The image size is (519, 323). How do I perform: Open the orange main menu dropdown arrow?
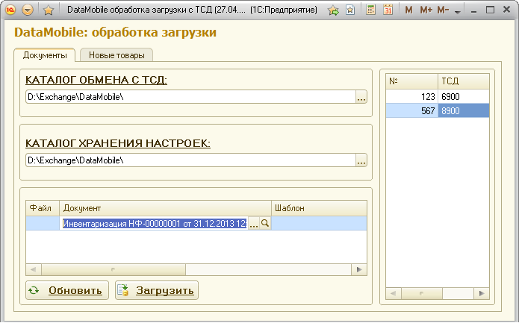click(28, 10)
